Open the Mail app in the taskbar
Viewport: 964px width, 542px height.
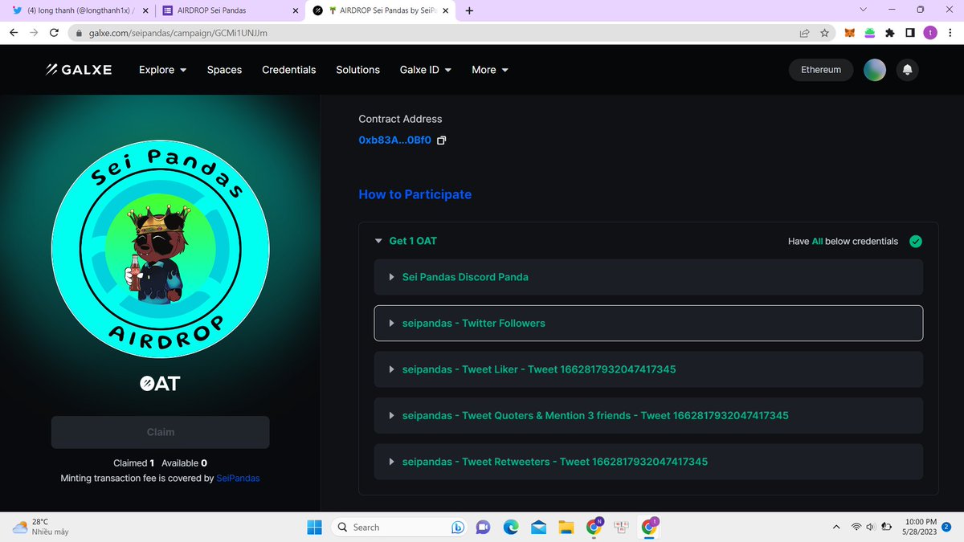click(x=538, y=527)
